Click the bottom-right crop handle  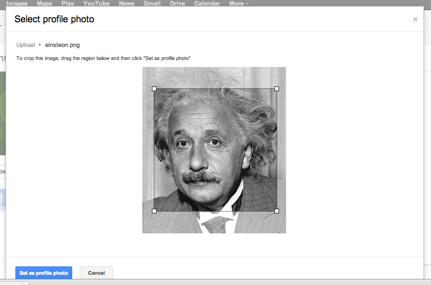pyautogui.click(x=277, y=211)
